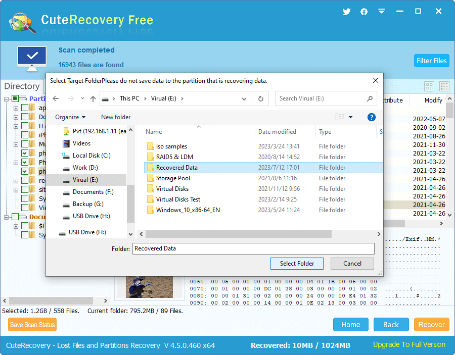This screenshot has width=455, height=355.
Task: Toggle the Partition root checkbox
Action: [15, 98]
